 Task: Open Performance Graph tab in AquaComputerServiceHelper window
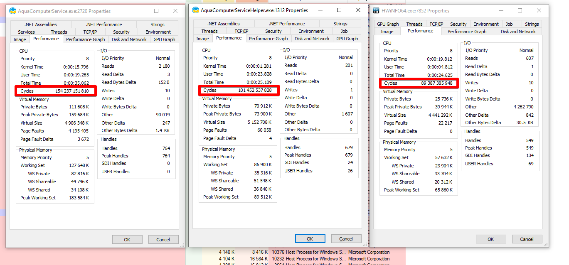click(x=268, y=39)
